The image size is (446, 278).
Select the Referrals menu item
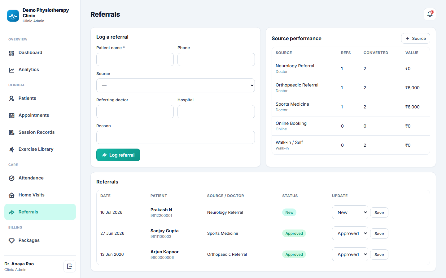pyautogui.click(x=40, y=212)
